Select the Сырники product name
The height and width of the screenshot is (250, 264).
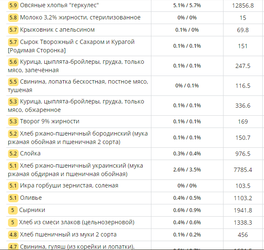coord(32,210)
